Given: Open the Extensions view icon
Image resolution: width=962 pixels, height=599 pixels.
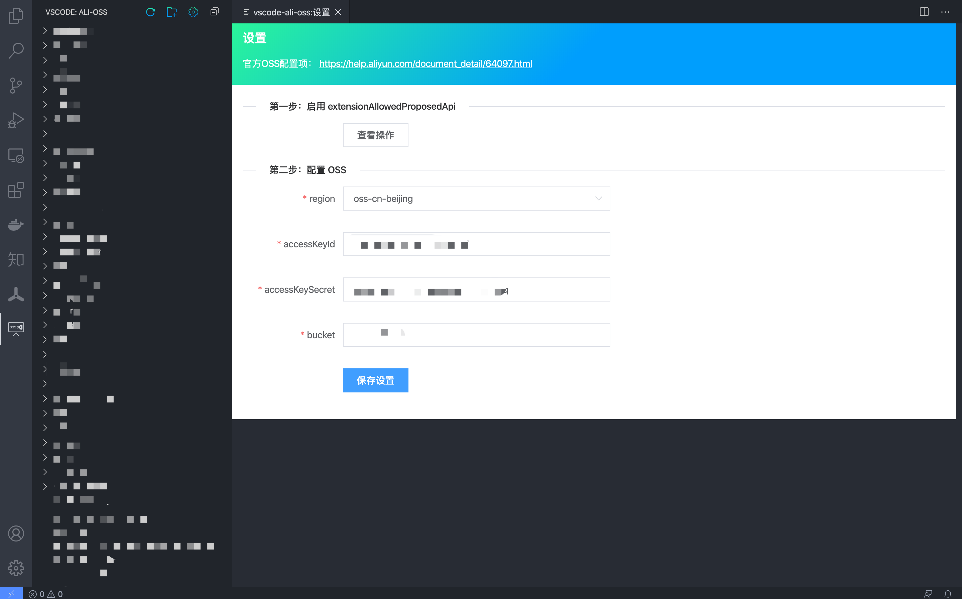Looking at the screenshot, I should click(x=16, y=190).
